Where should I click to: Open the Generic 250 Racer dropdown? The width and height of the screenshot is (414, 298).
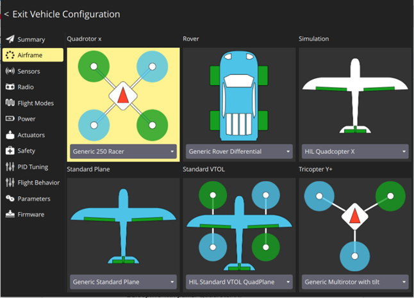tap(123, 151)
